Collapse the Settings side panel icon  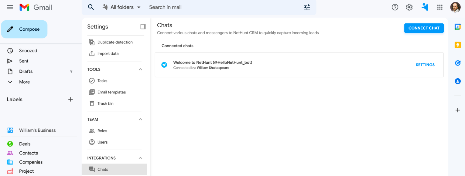(x=143, y=27)
